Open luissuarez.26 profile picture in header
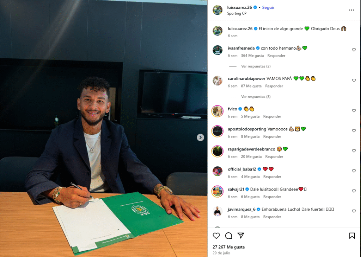 [x=218, y=10]
